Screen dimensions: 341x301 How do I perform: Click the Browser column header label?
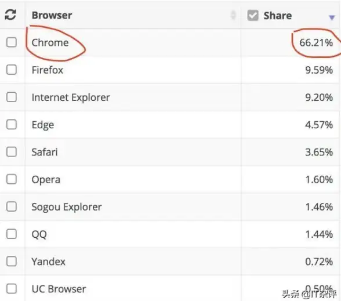pyautogui.click(x=52, y=16)
